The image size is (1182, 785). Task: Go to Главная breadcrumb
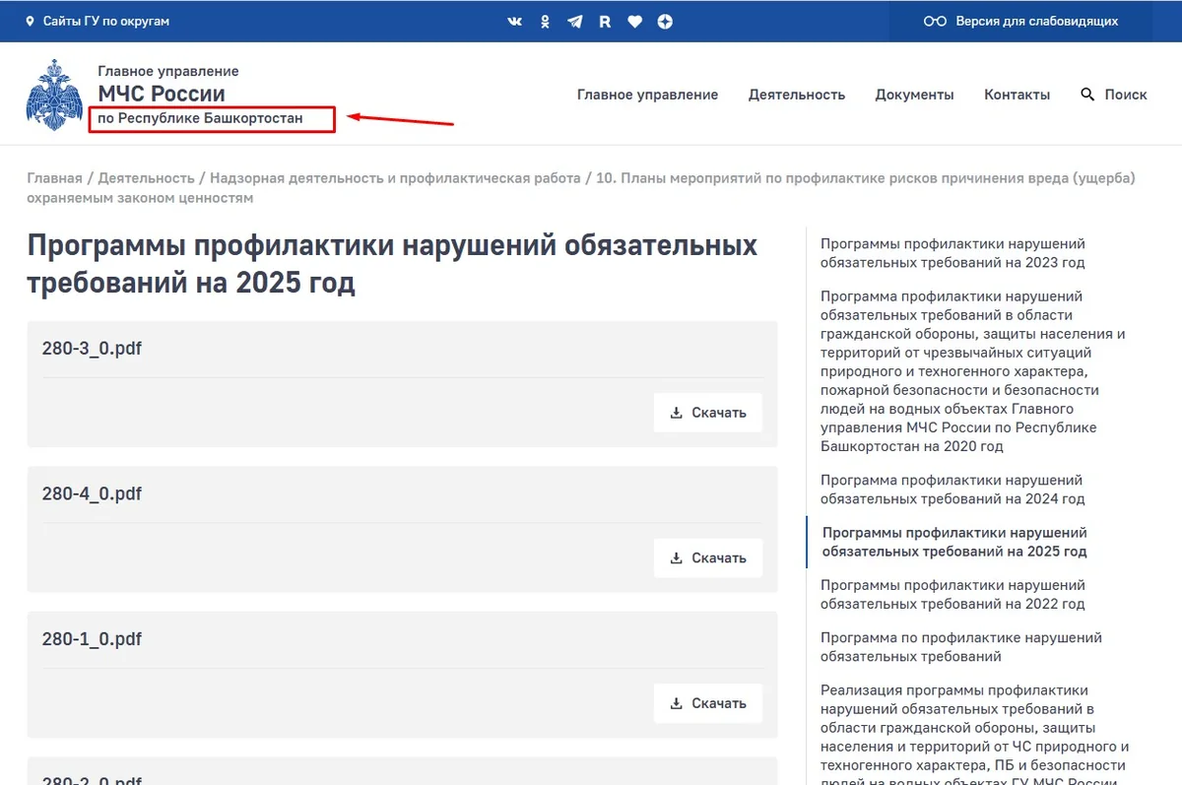(55, 178)
